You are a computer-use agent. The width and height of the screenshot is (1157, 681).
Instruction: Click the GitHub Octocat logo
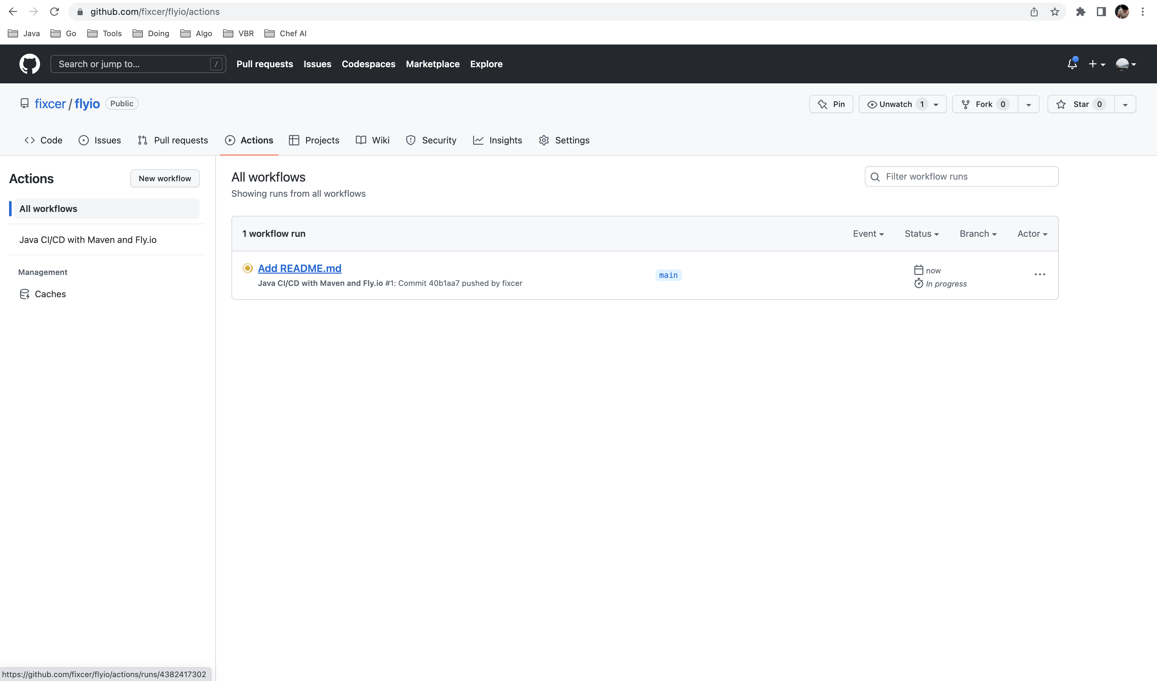coord(29,64)
